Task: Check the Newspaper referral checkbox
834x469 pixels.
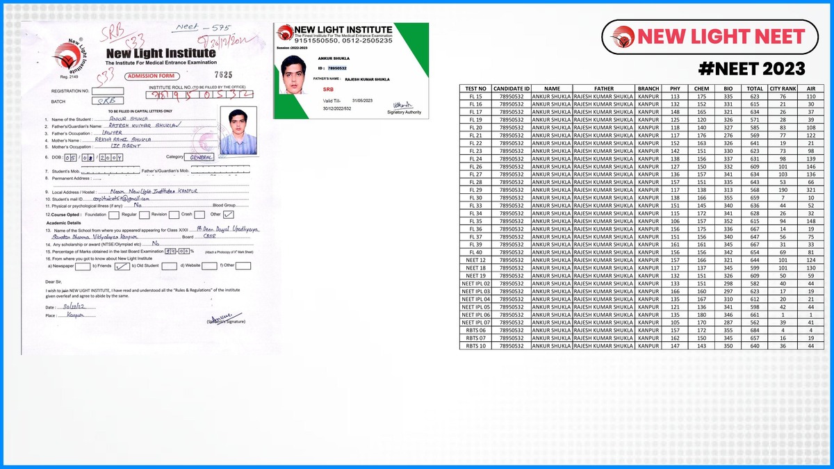Action: tap(82, 265)
